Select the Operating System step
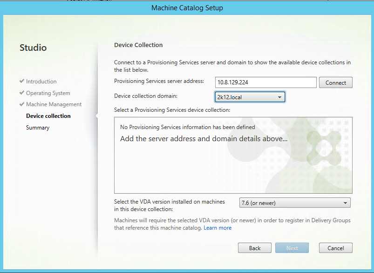The image size is (374, 273). pyautogui.click(x=48, y=93)
